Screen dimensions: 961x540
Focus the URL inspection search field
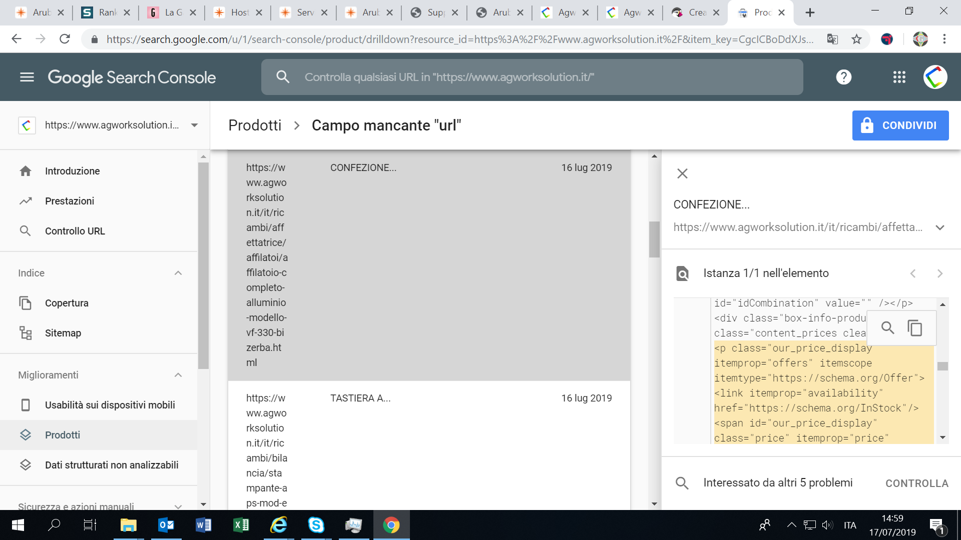point(532,77)
